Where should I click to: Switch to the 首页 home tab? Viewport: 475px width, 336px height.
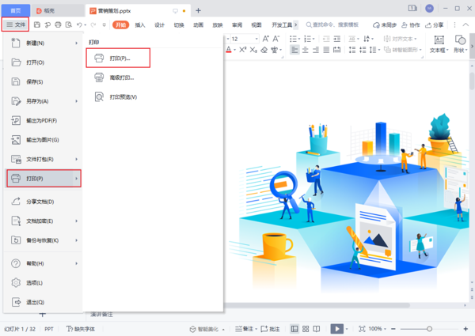tap(16, 10)
